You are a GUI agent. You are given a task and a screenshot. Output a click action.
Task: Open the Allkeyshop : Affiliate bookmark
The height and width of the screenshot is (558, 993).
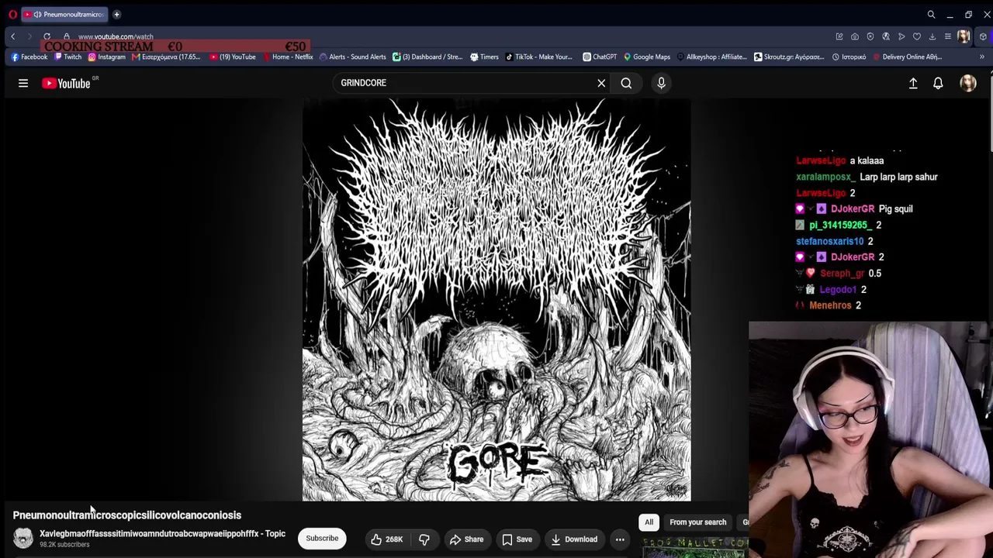[712, 57]
